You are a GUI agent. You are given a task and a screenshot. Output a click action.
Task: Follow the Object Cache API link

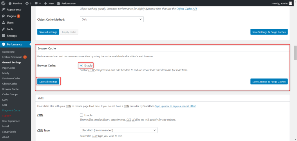tap(186, 9)
